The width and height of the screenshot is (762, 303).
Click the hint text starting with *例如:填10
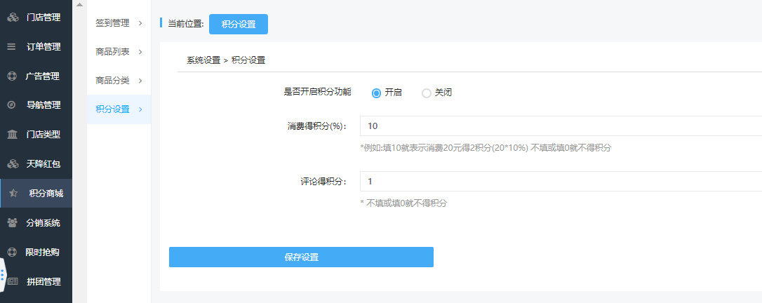click(486, 148)
